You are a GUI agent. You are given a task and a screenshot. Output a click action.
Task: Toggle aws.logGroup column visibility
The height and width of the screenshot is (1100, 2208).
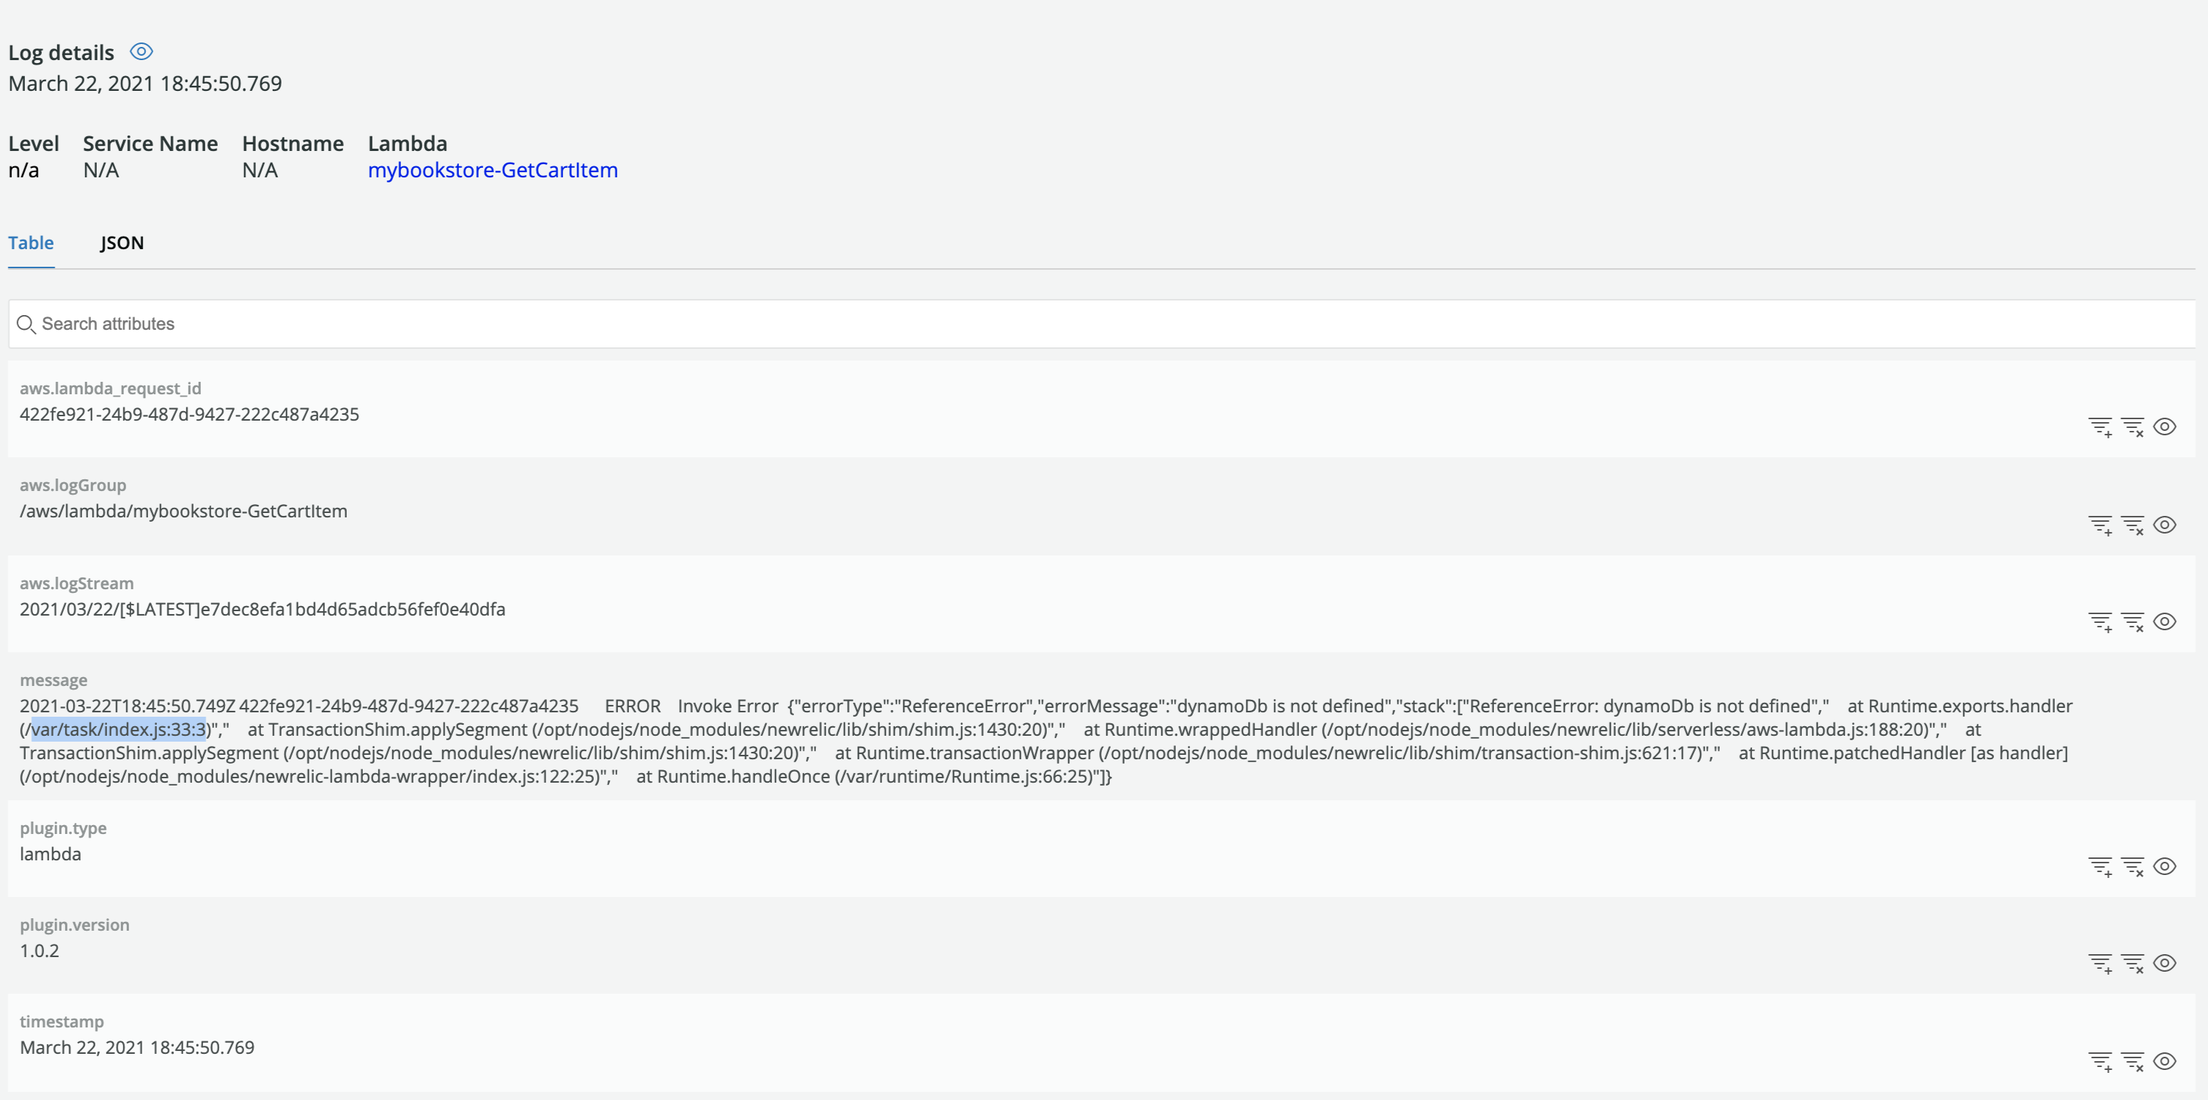tap(2164, 524)
